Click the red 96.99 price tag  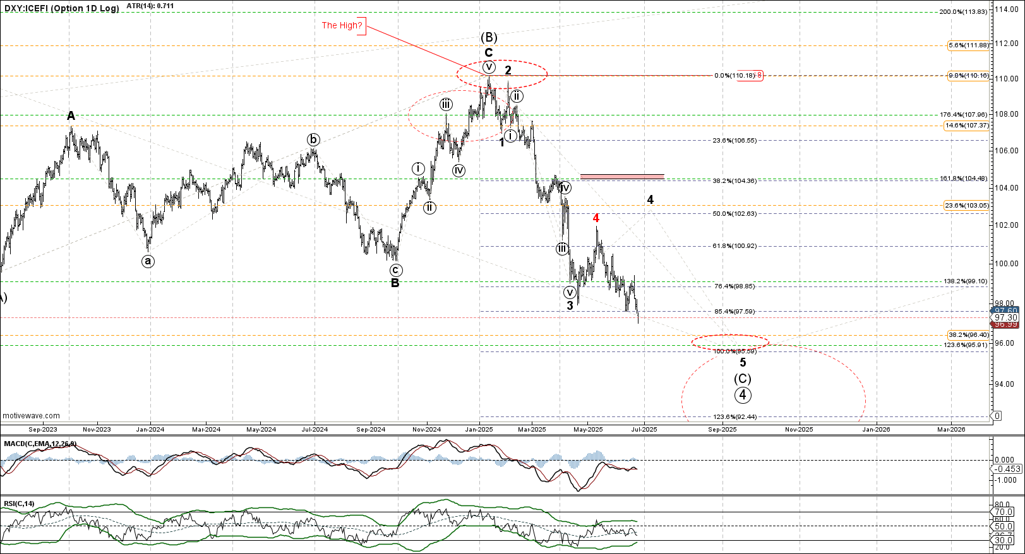[1005, 324]
